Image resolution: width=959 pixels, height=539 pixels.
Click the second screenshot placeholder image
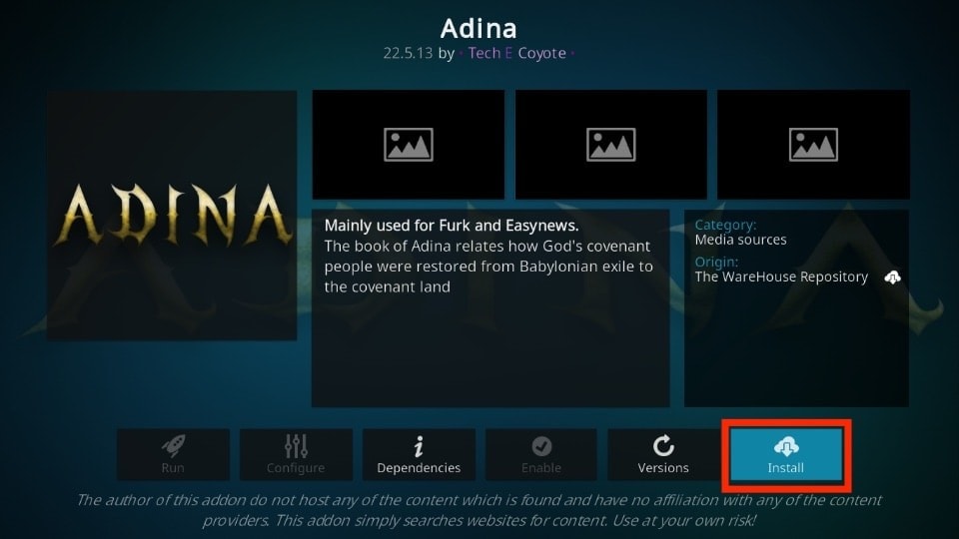611,144
